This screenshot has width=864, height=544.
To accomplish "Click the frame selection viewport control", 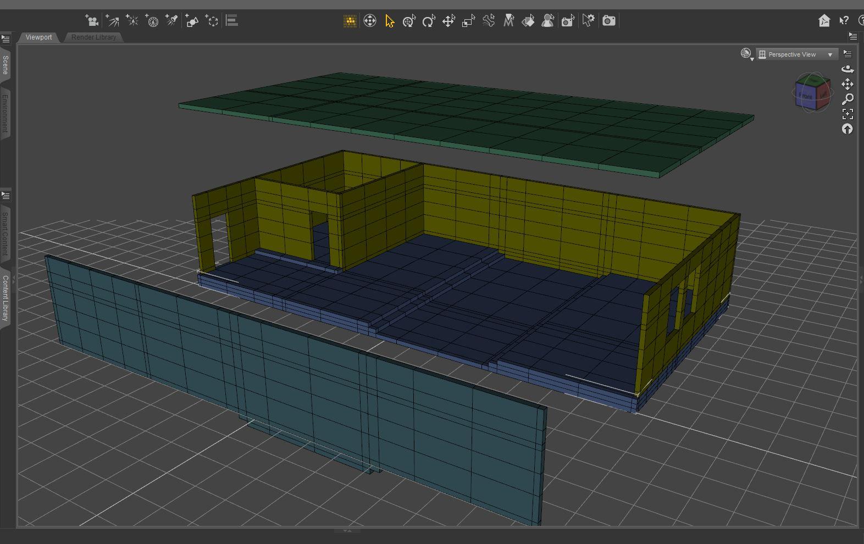I will 848,114.
